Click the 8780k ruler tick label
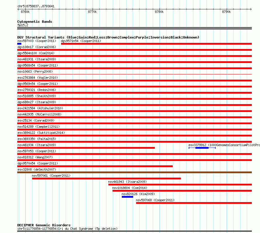 pos(159,12)
